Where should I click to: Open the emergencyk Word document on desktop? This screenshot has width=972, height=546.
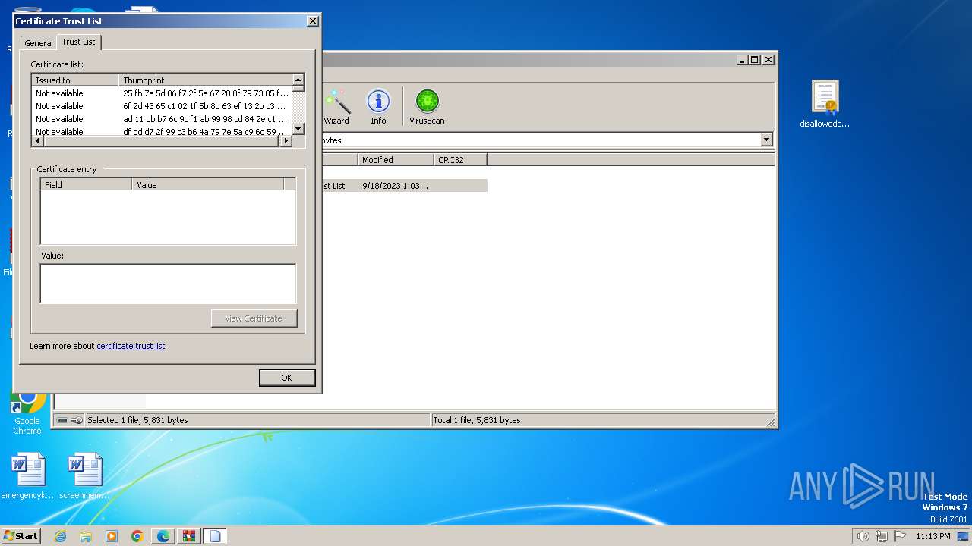click(x=28, y=476)
